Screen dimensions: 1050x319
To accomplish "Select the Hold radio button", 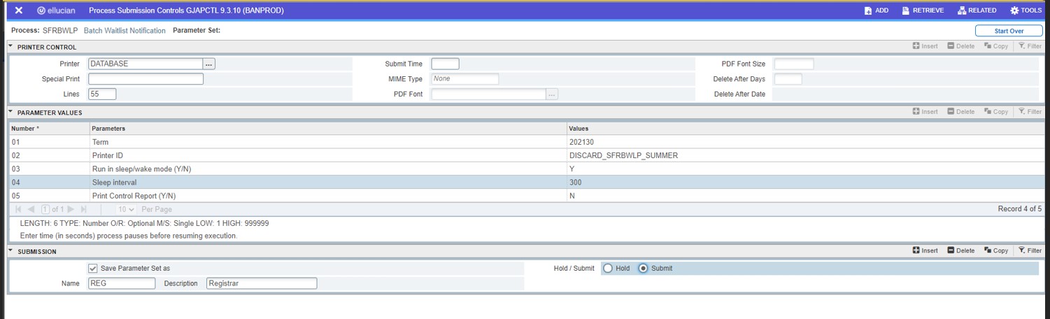I will 608,269.
